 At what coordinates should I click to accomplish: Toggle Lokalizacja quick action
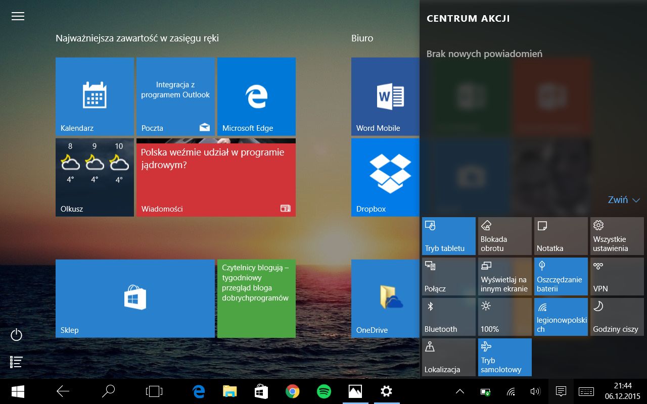(x=449, y=357)
